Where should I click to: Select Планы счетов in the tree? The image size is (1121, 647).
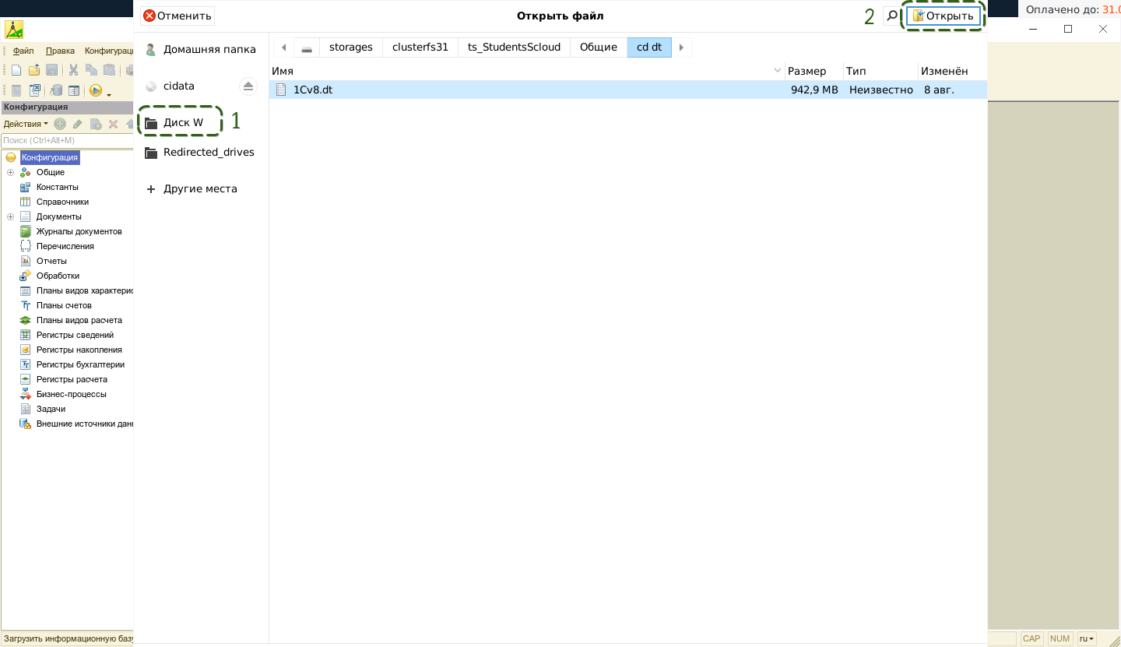click(64, 305)
